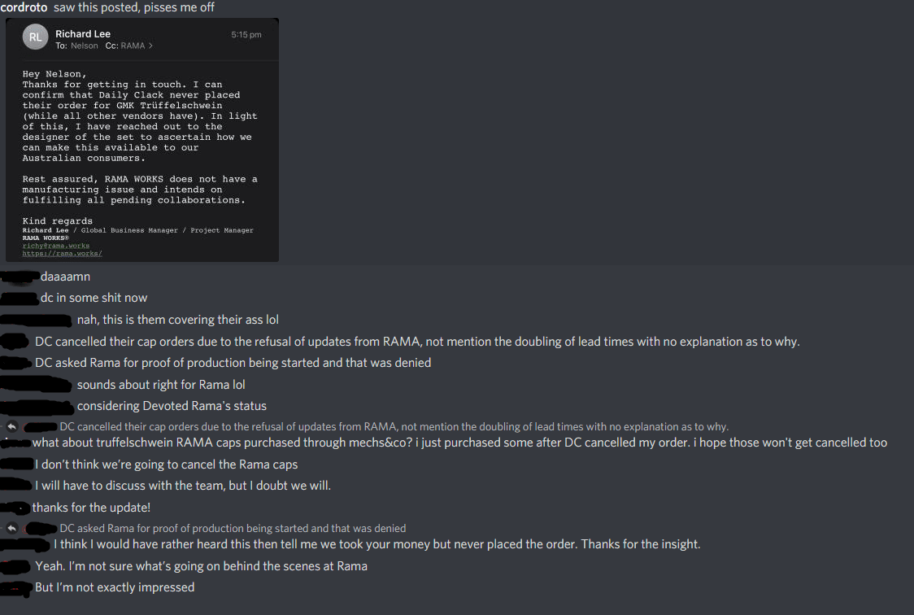Click 'But I'm not exactly impressed' message
The height and width of the screenshot is (615, 914).
(115, 587)
